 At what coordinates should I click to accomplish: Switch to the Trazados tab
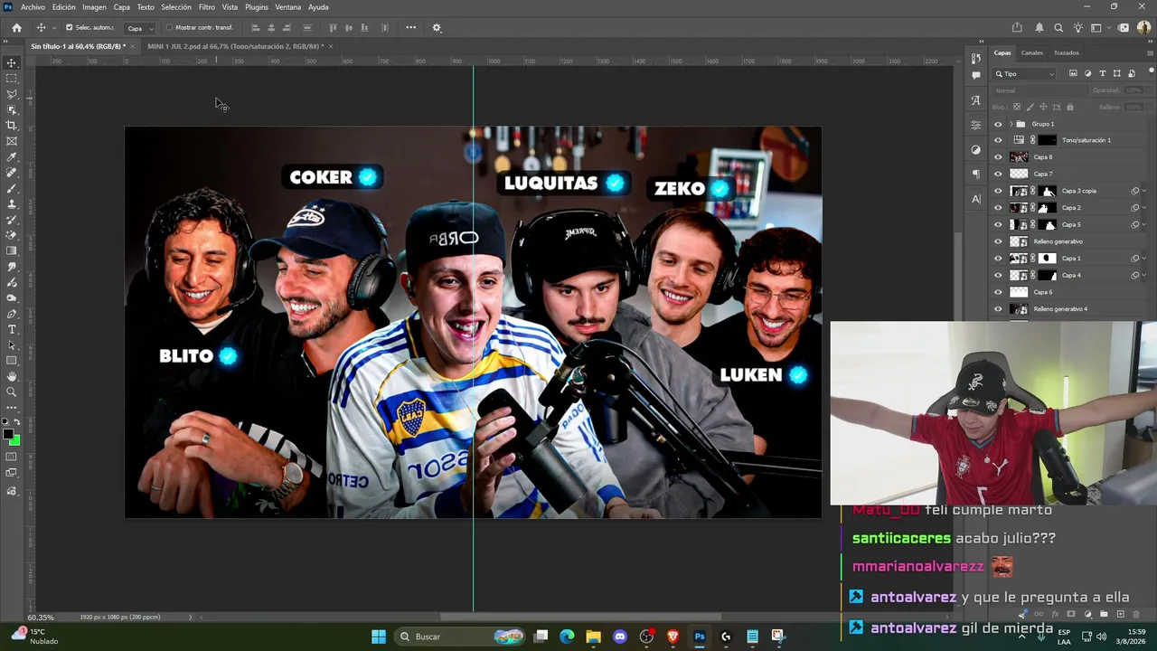click(x=1066, y=52)
